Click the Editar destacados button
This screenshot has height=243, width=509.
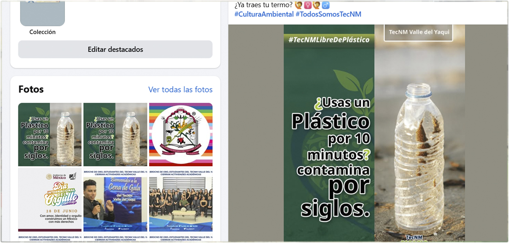(x=115, y=49)
